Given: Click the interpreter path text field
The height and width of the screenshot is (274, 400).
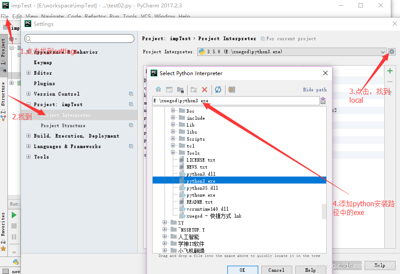Looking at the screenshot, I should coord(236,101).
